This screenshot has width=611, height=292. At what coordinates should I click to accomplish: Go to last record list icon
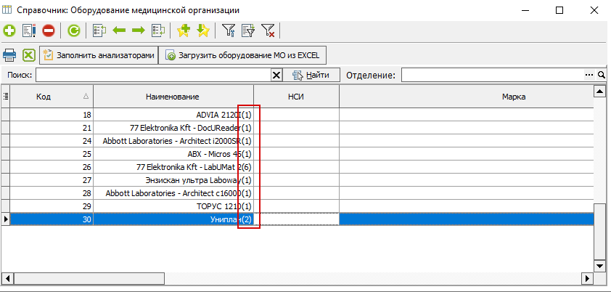(x=158, y=31)
